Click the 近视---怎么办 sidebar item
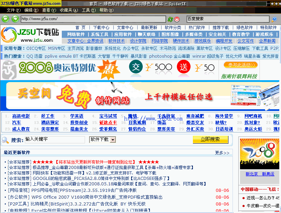The height and width of the screenshot is (213, 281). pos(263,198)
